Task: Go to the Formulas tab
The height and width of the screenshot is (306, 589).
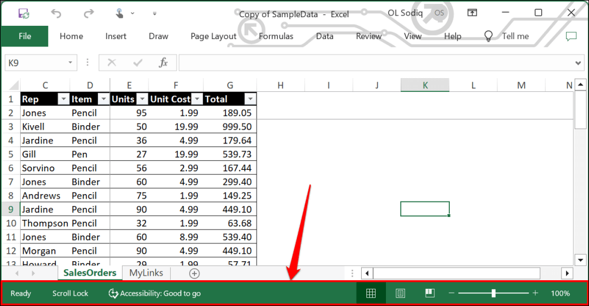Action: (276, 36)
